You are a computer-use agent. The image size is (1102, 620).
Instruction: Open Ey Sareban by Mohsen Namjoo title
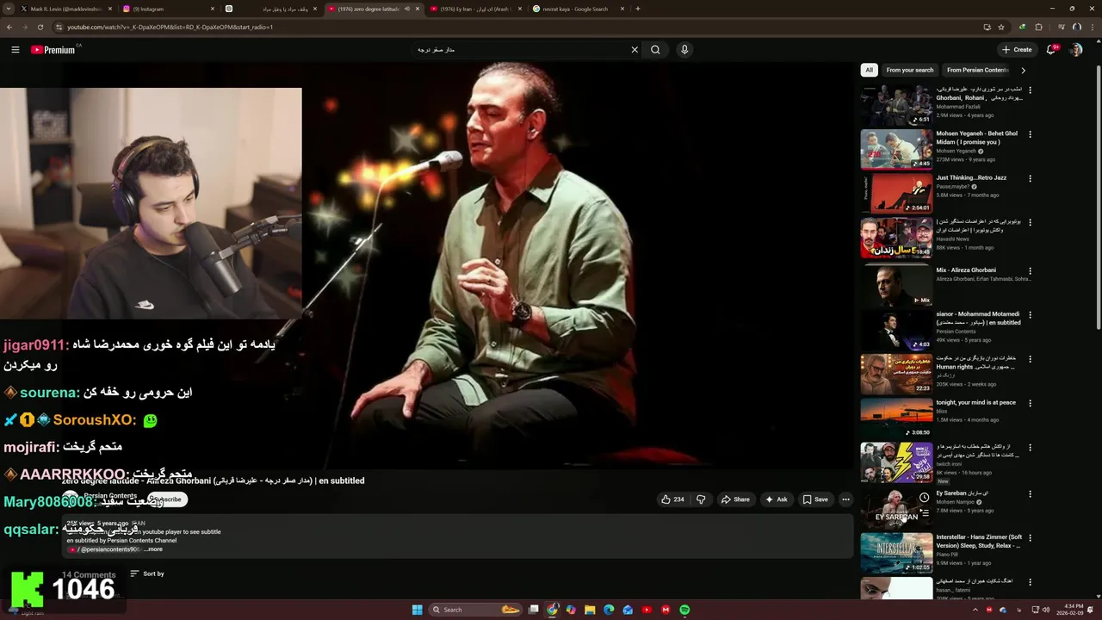[963, 493]
